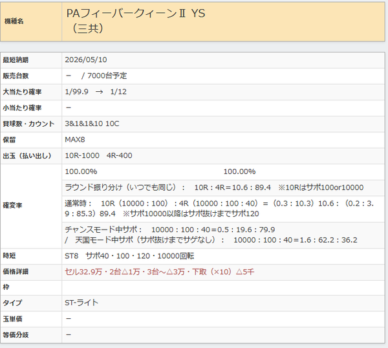Select the 7000台予定 value

(107, 76)
